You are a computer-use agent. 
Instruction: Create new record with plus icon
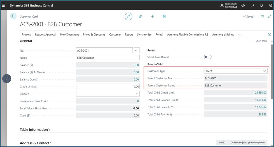coord(152,16)
